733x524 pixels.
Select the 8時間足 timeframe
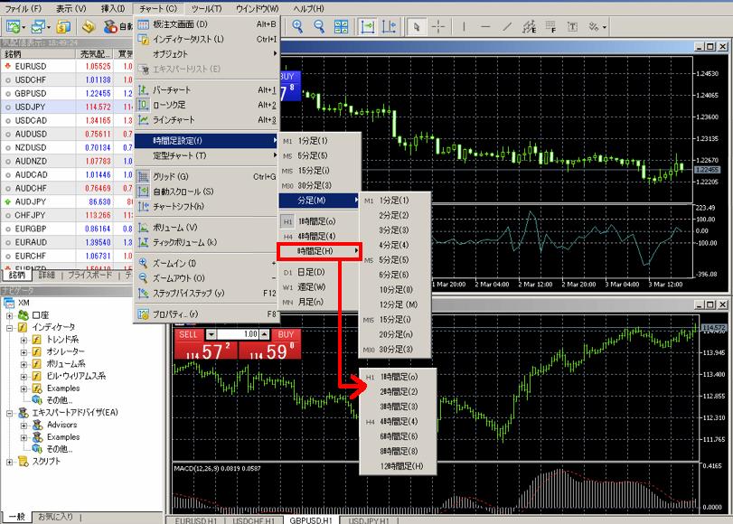(x=398, y=452)
